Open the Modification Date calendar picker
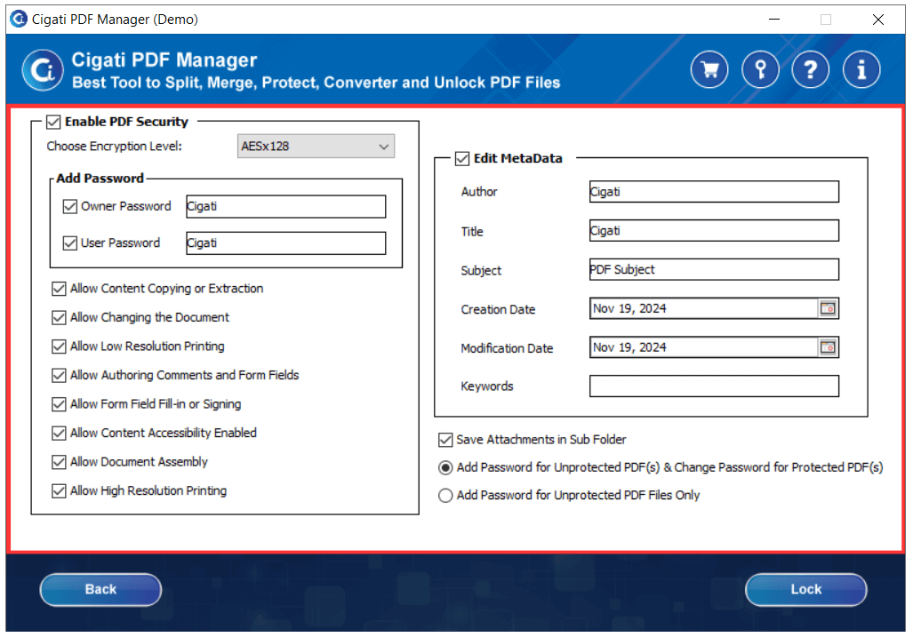913x637 pixels. pyautogui.click(x=828, y=347)
